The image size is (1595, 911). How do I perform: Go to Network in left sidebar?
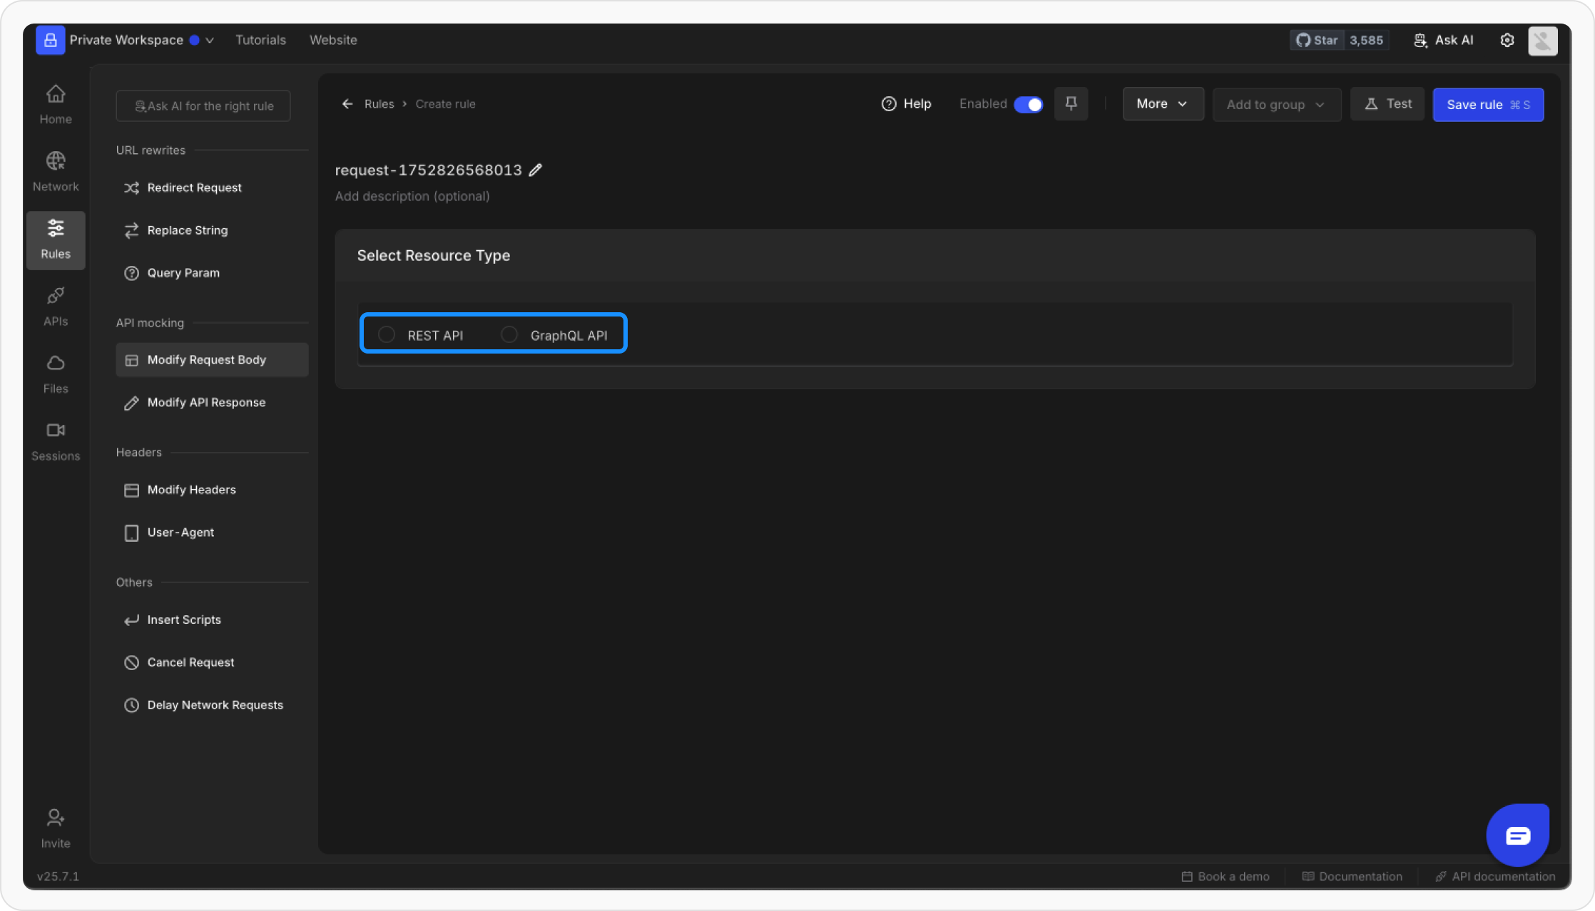pyautogui.click(x=56, y=172)
